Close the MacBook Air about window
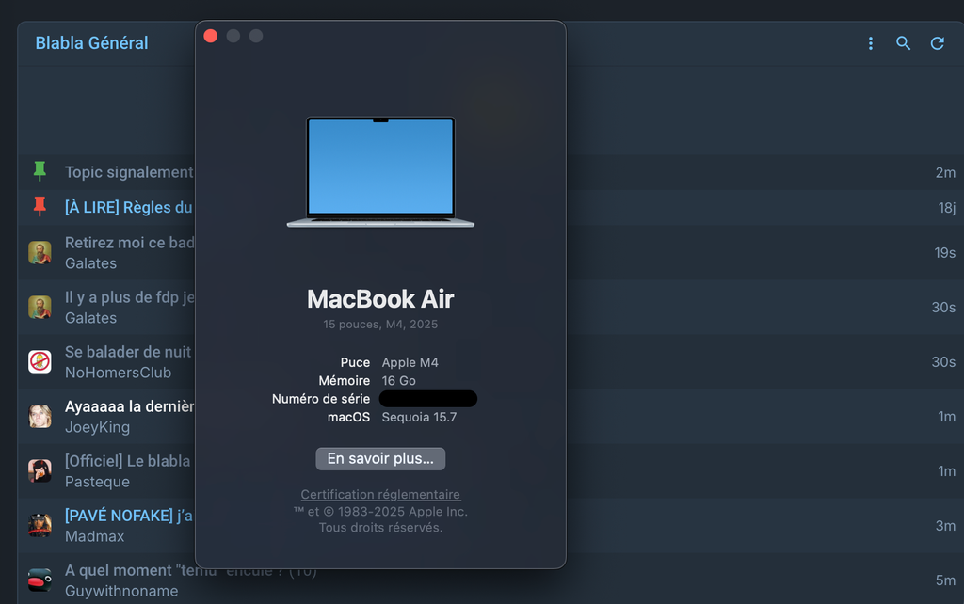 point(211,36)
